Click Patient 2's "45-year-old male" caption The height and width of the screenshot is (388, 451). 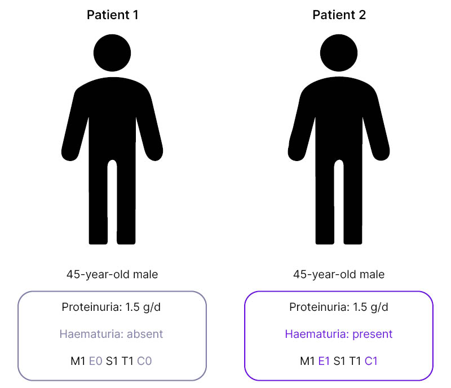(x=339, y=275)
